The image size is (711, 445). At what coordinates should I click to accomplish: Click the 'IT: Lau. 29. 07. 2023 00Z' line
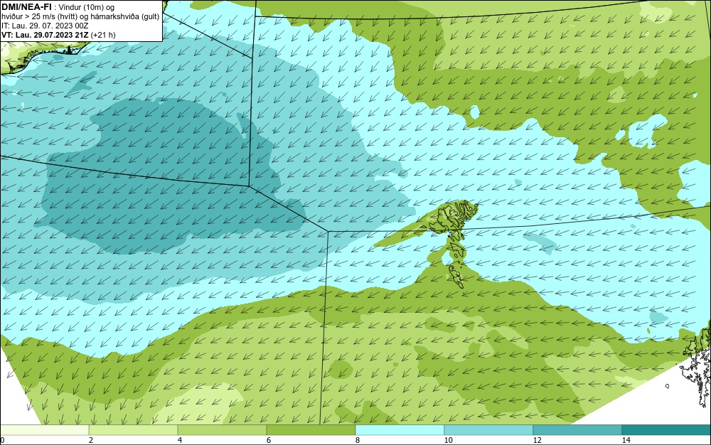tap(45, 26)
